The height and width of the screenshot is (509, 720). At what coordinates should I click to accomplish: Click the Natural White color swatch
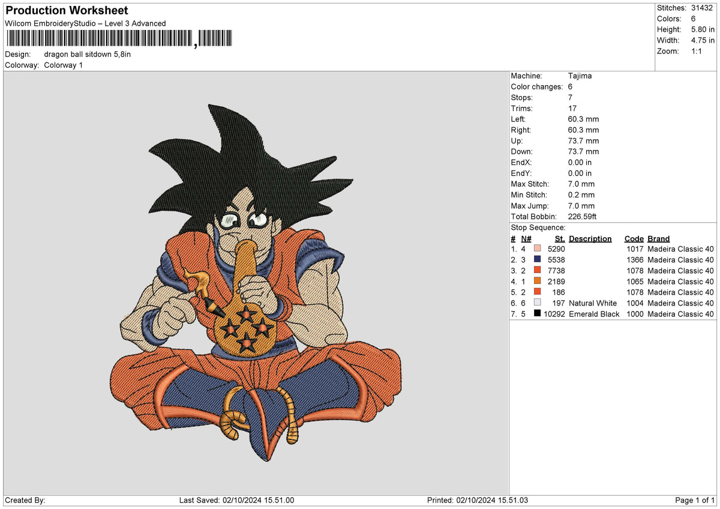point(537,303)
